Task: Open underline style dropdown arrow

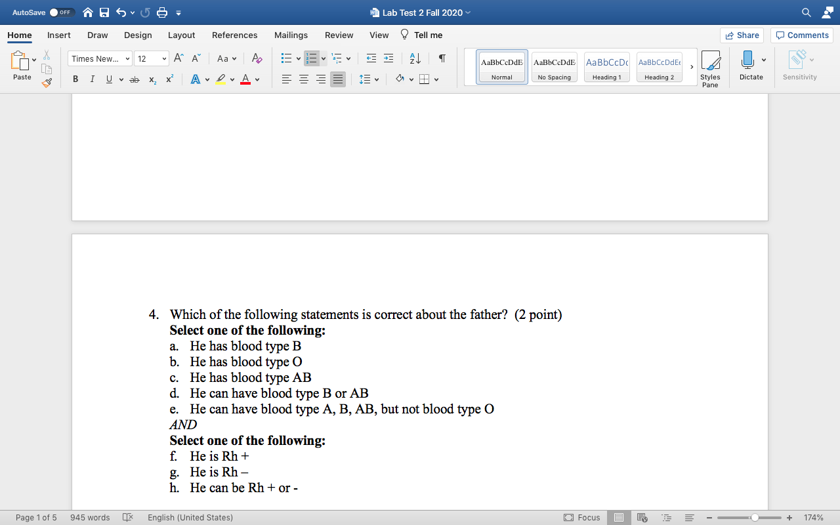Action: pyautogui.click(x=121, y=79)
